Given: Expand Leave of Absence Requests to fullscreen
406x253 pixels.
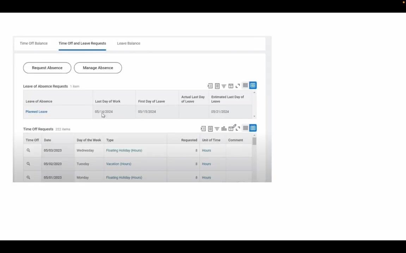Looking at the screenshot, I should click(x=238, y=86).
